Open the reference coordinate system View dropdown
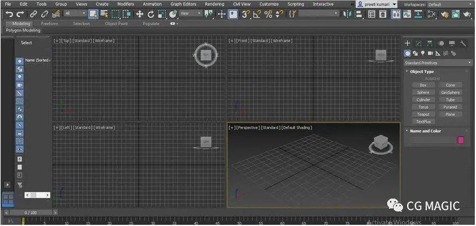This screenshot has width=476, height=226. pos(190,13)
